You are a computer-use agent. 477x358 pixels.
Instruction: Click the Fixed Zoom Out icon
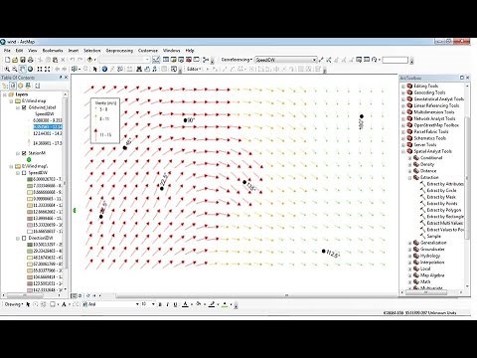(48, 69)
